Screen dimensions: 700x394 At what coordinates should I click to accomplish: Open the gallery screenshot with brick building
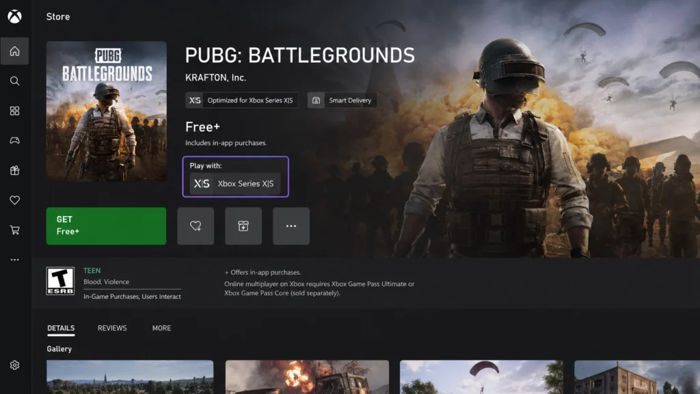(637, 377)
